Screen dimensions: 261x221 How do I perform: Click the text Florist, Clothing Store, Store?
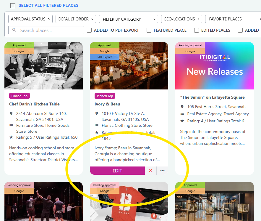[x=127, y=125]
